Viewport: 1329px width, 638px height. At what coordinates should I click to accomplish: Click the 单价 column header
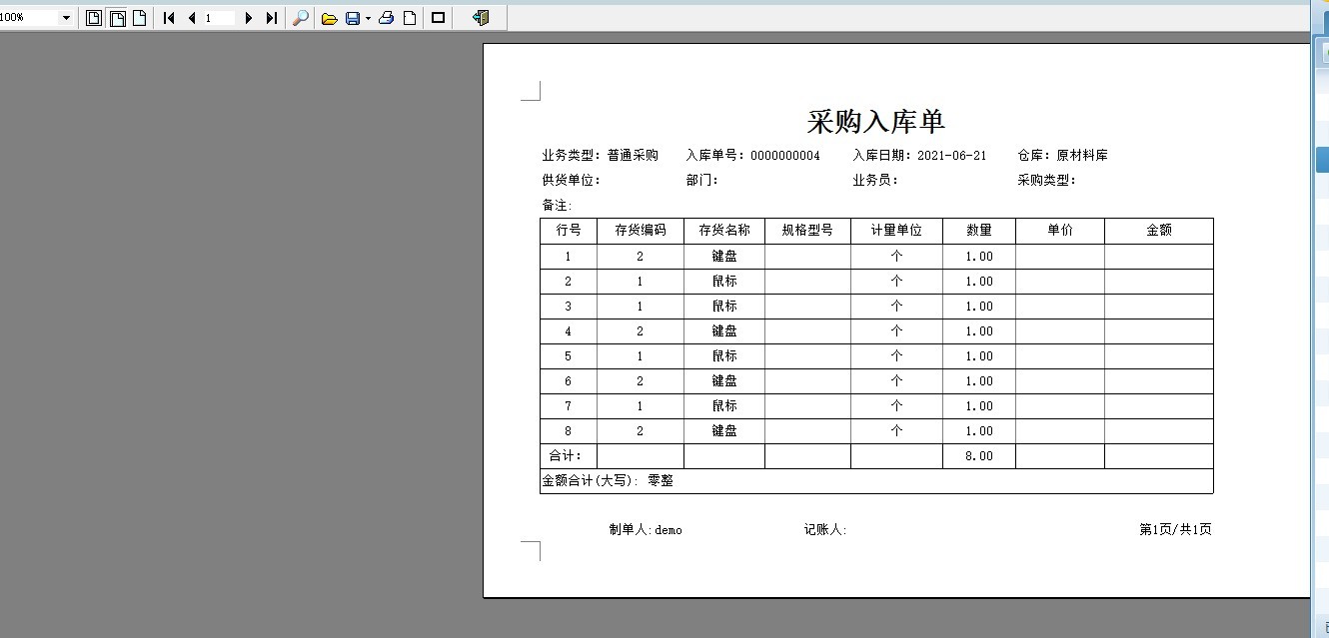pyautogui.click(x=1060, y=231)
